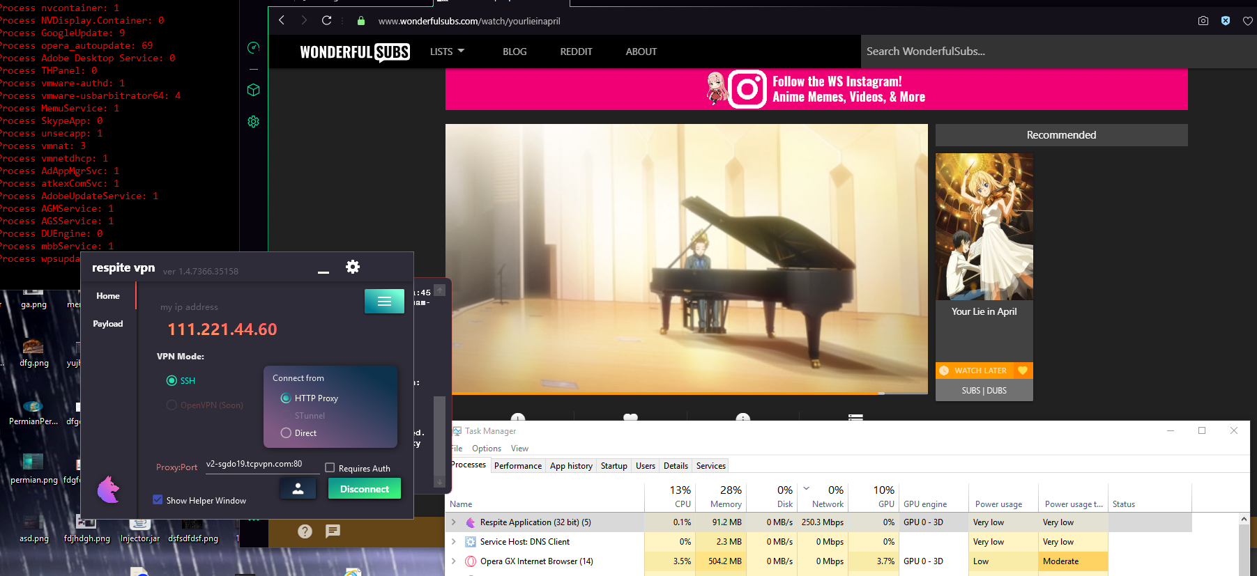This screenshot has width=1257, height=576.
Task: Open Respite VPN settings gear
Action: 353,267
